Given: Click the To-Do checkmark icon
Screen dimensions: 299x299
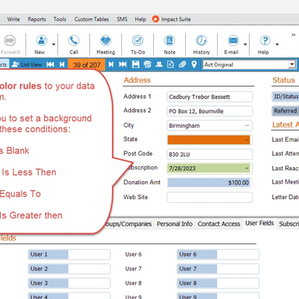Looking at the screenshot, I should 138,40.
